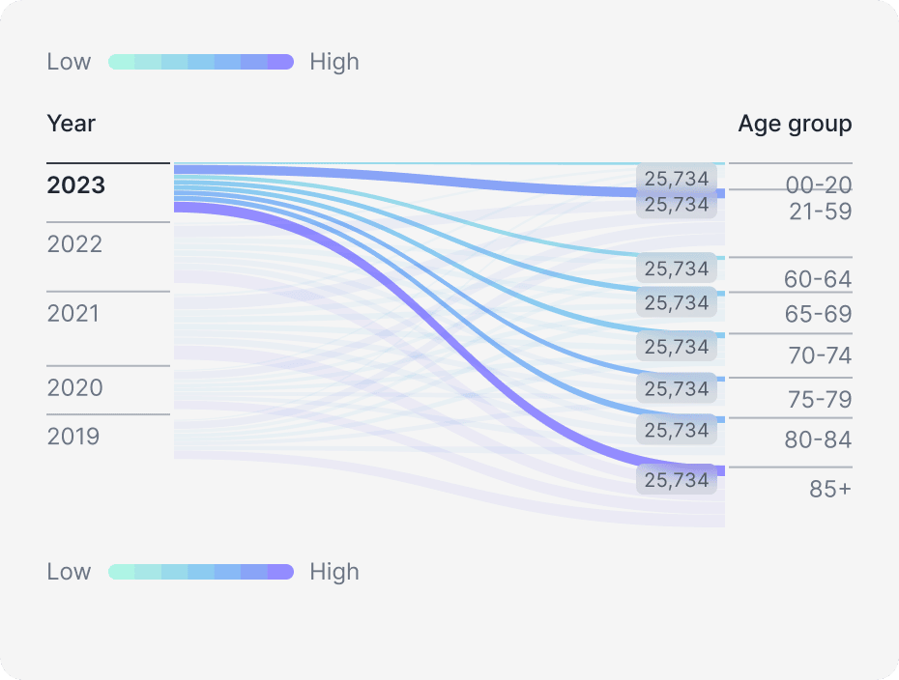The width and height of the screenshot is (899, 680).
Task: Click the 21-59 age group label
Action: [820, 212]
